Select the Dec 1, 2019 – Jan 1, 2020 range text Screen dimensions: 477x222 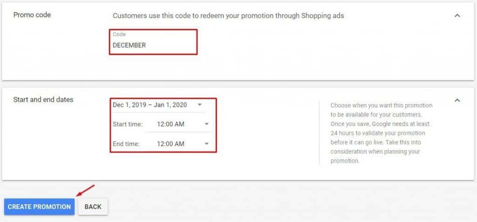coord(150,105)
